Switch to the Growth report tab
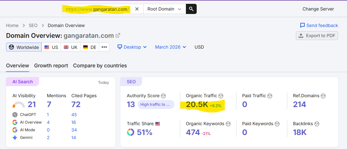The width and height of the screenshot is (347, 149). 51,66
